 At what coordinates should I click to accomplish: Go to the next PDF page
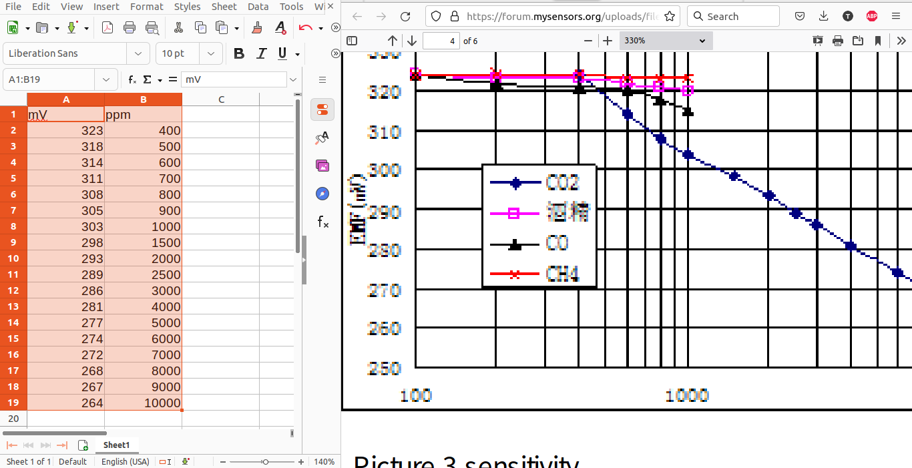[412, 40]
